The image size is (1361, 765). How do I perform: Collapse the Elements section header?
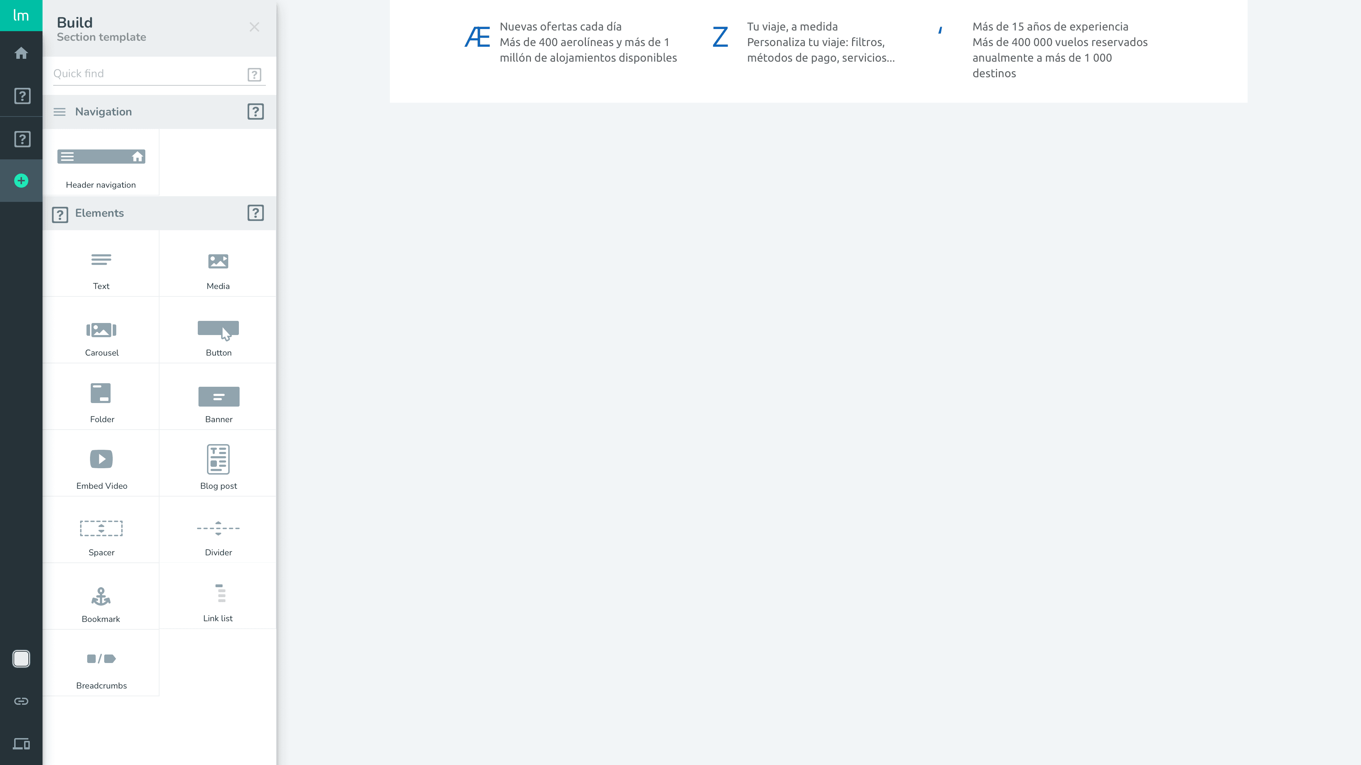[x=99, y=213]
